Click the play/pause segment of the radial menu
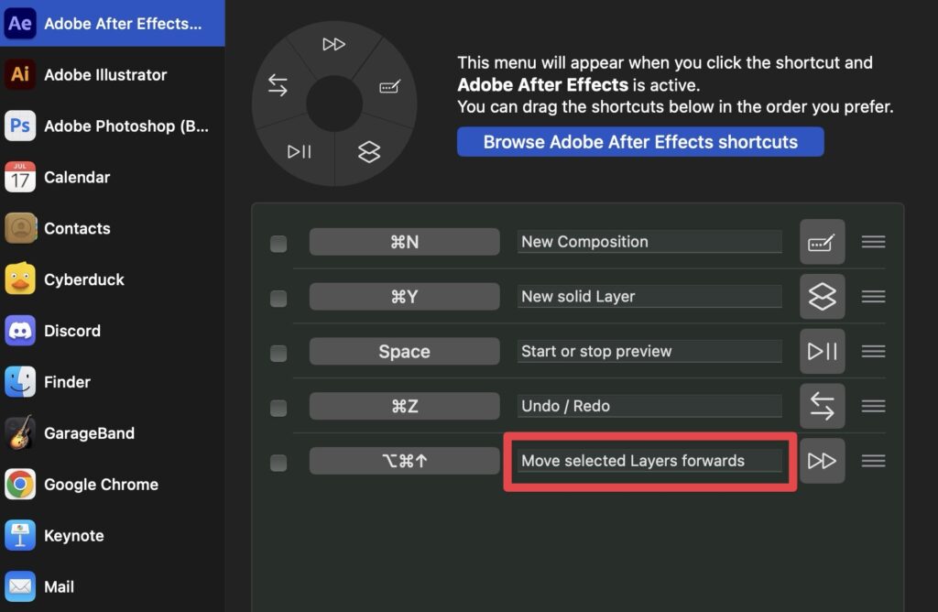The image size is (938, 612). (x=300, y=151)
